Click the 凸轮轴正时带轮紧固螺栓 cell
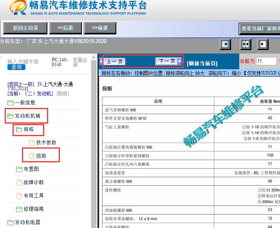 158,156
